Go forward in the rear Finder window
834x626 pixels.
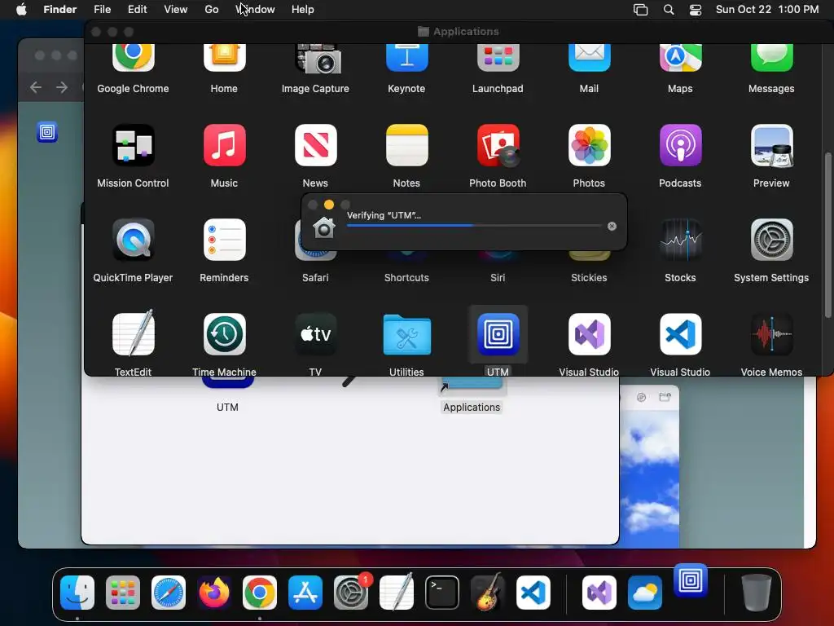coord(62,86)
